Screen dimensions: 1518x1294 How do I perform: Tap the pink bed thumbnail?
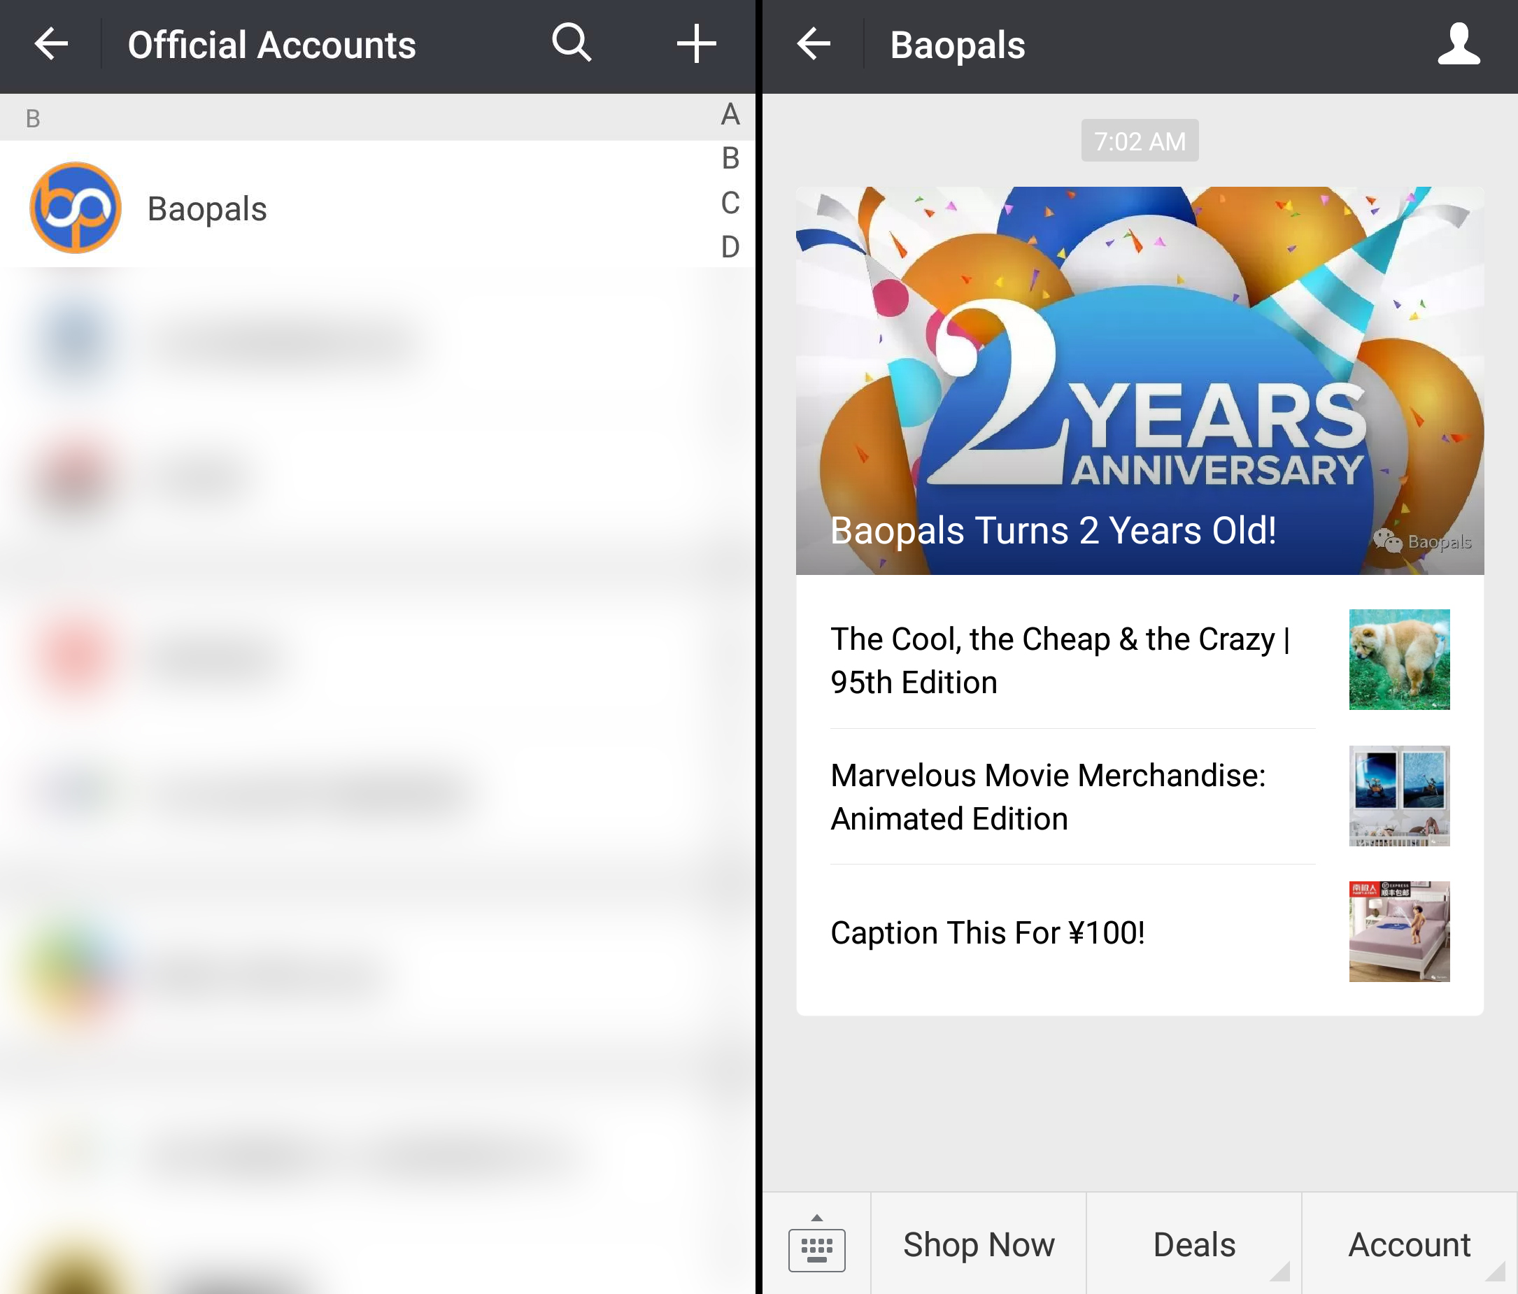1399,931
